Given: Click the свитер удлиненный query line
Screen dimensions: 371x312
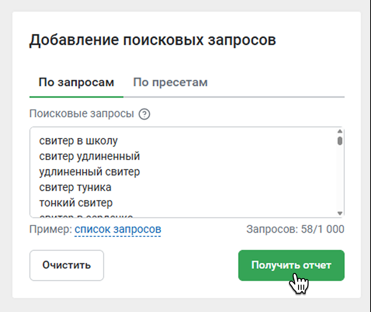Looking at the screenshot, I should [x=90, y=156].
